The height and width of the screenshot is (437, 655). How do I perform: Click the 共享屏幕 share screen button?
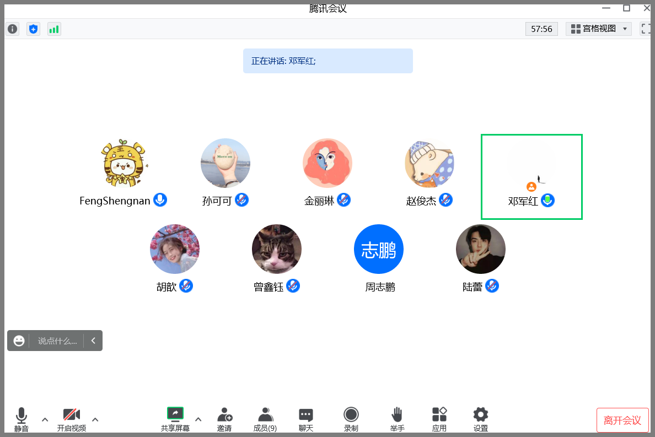point(175,419)
